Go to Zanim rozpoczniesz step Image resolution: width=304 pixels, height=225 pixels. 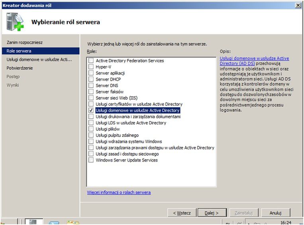[25, 42]
